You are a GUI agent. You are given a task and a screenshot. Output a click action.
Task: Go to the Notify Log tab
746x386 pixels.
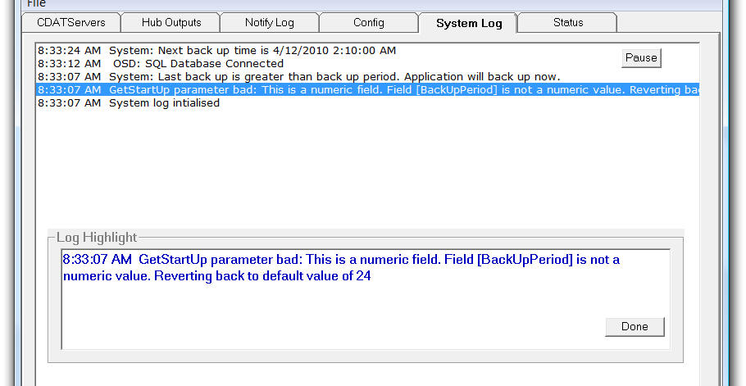pos(269,23)
